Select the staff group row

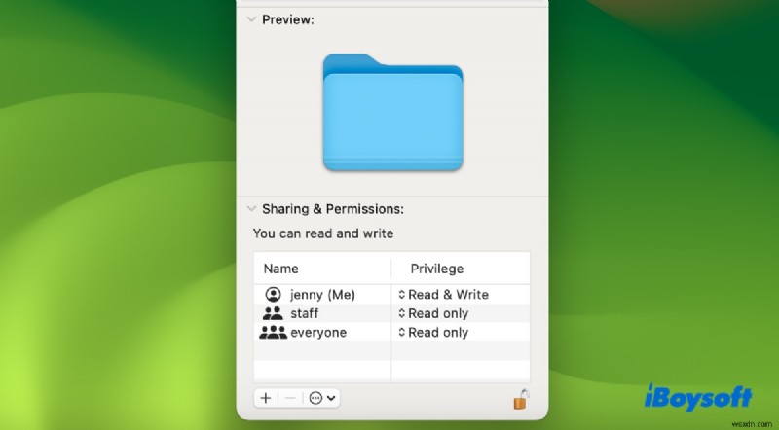pos(391,313)
